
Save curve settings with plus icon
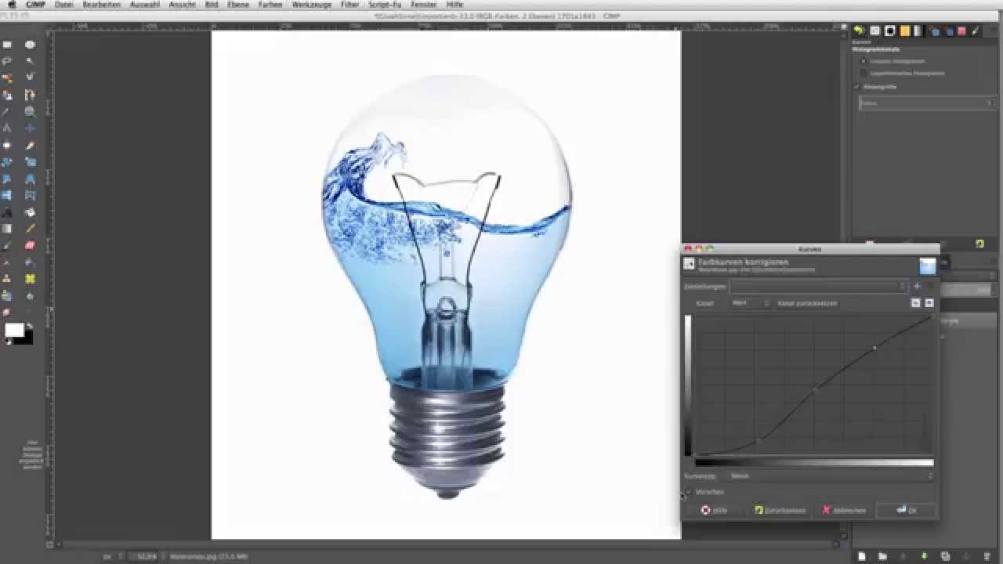point(917,286)
